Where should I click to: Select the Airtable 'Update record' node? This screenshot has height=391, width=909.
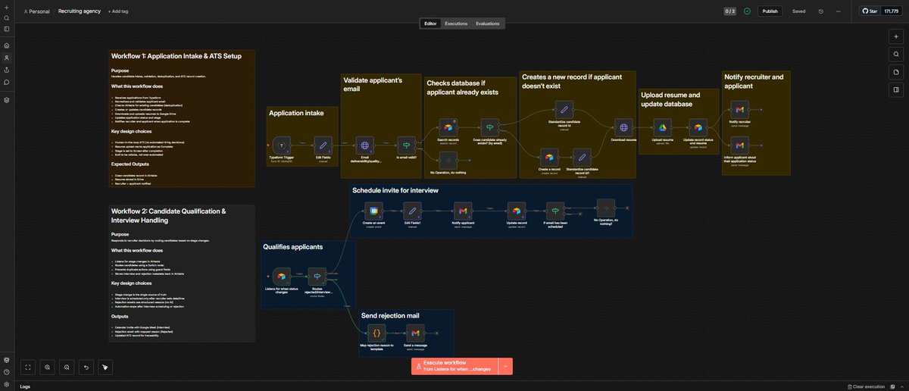pyautogui.click(x=515, y=211)
